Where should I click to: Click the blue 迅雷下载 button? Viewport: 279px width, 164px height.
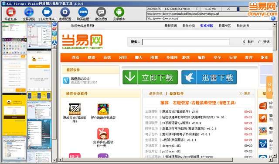(x=209, y=77)
